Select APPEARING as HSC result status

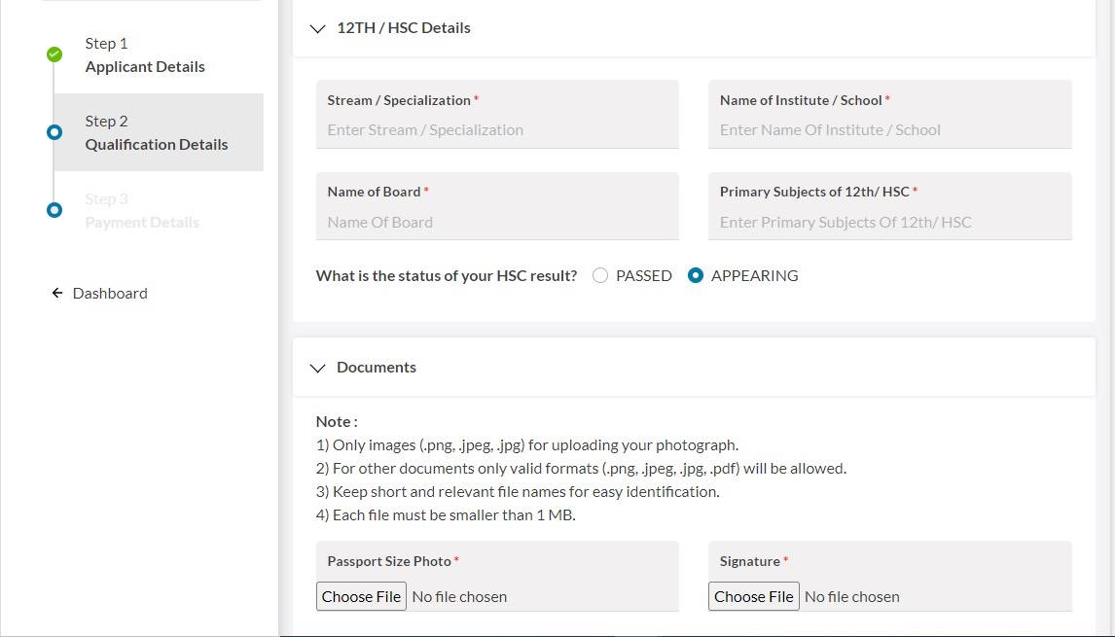tap(696, 276)
